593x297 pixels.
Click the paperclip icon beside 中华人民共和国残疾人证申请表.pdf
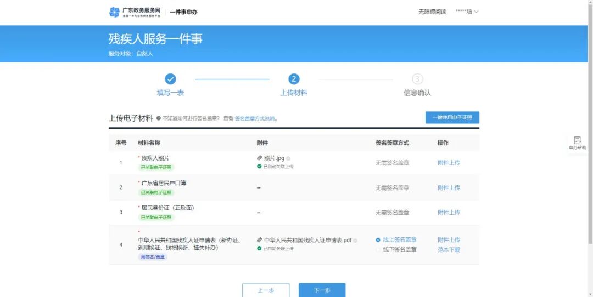pos(259,240)
